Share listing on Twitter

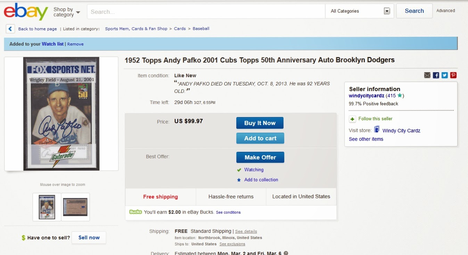click(445, 75)
